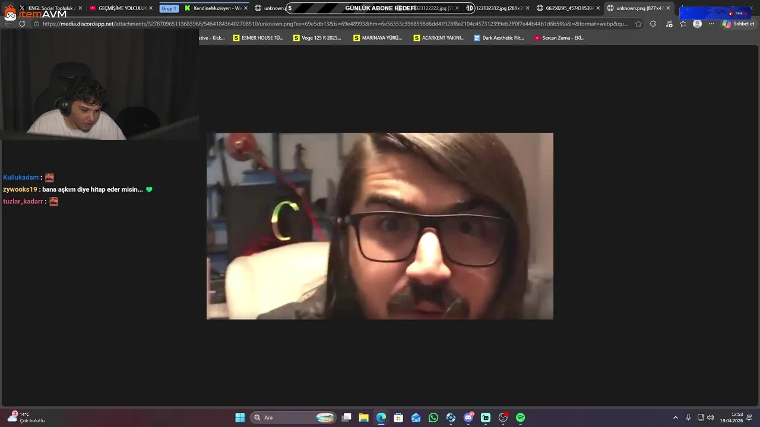Open the Windows Start menu
This screenshot has width=760, height=427.
[x=240, y=418]
